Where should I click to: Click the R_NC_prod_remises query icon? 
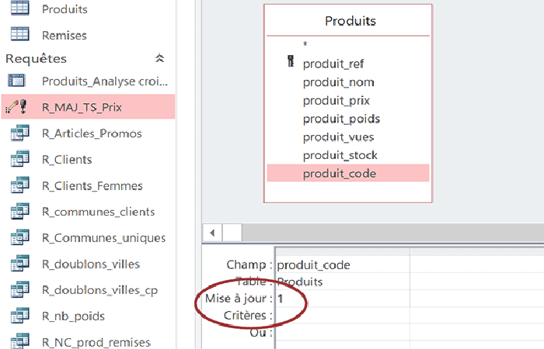19,341
